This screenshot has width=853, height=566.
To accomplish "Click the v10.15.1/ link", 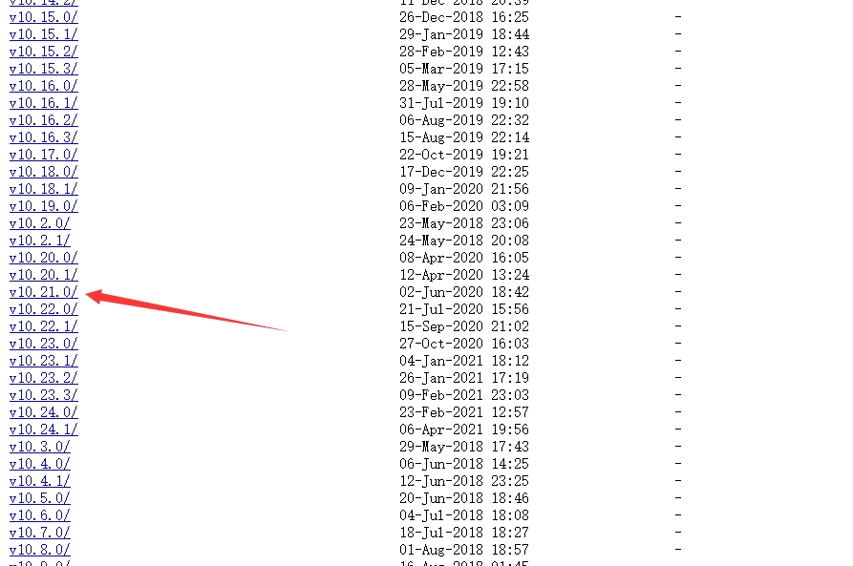I will (x=44, y=34).
